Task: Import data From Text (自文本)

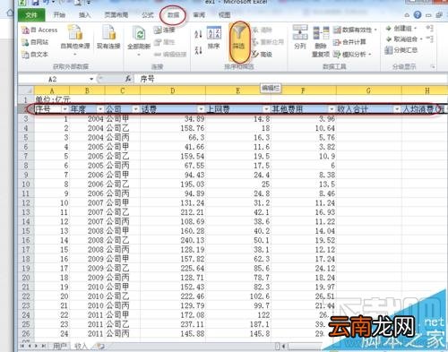Action: [35, 55]
